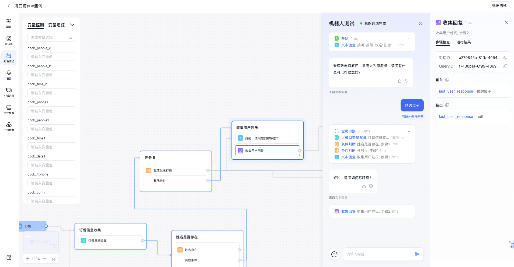Viewport: 514px width, 267px height.
Task: Collapse the 全局识别 step log group
Action: 409,132
